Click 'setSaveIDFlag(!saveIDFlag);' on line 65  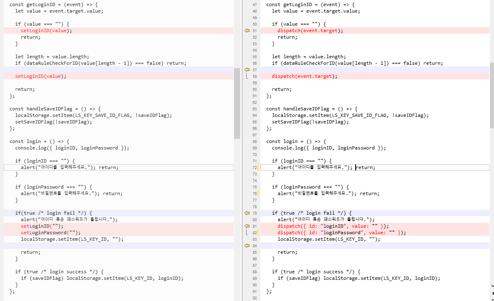click(310, 122)
